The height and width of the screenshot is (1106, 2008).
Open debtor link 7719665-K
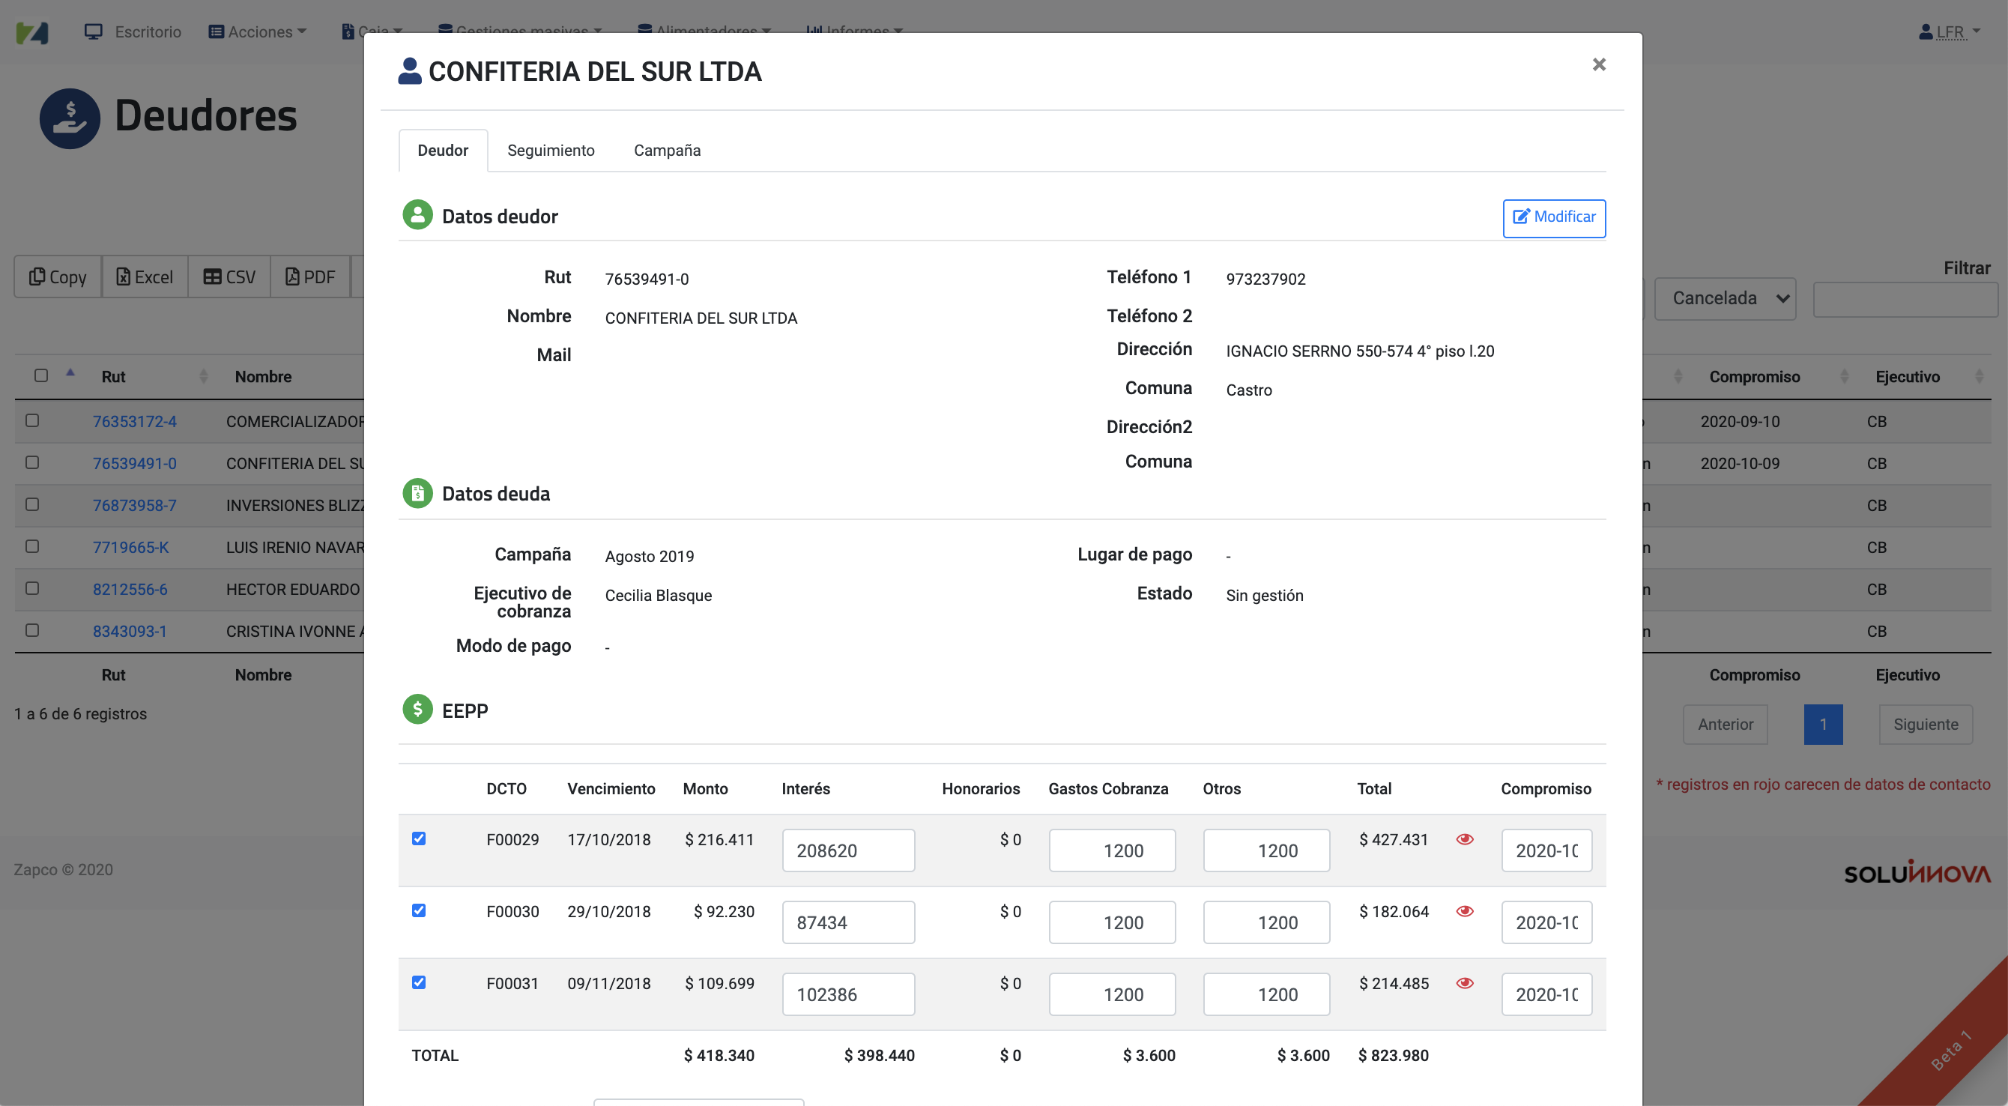tap(130, 547)
